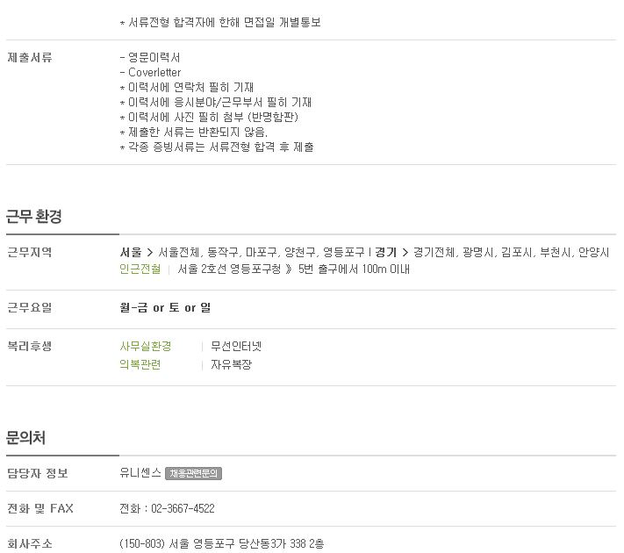
Task: Click the 월-금 or 토 or 일 workdays text
Action: coord(165,307)
